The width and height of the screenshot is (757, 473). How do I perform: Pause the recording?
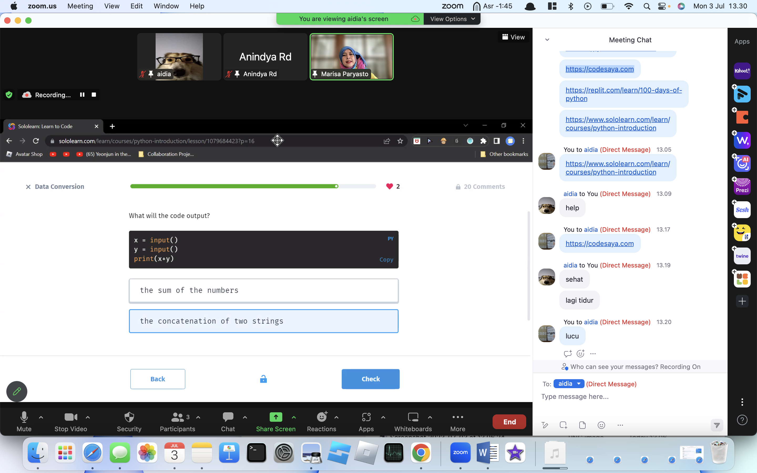tap(82, 95)
